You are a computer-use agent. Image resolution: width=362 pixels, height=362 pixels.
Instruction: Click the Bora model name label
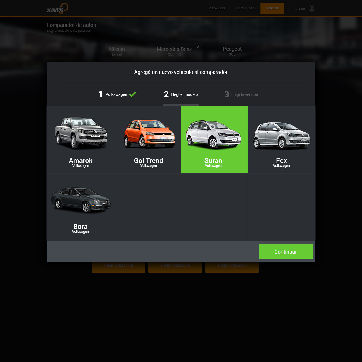coord(80,227)
